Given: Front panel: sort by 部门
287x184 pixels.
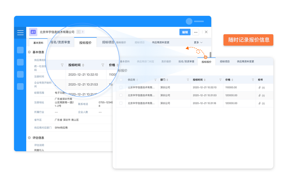Looking at the screenshot, I should [167, 80].
